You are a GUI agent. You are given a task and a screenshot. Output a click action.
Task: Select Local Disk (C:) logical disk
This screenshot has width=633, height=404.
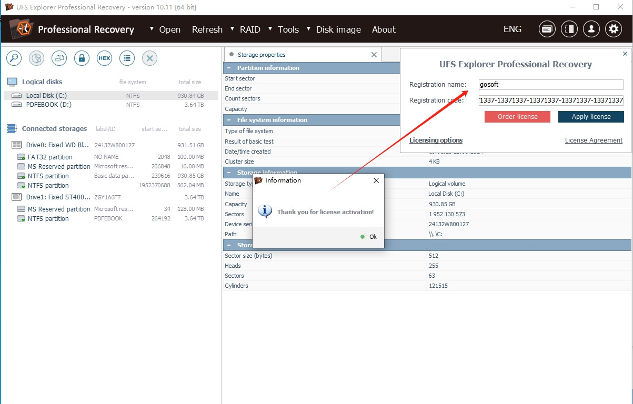pyautogui.click(x=111, y=96)
